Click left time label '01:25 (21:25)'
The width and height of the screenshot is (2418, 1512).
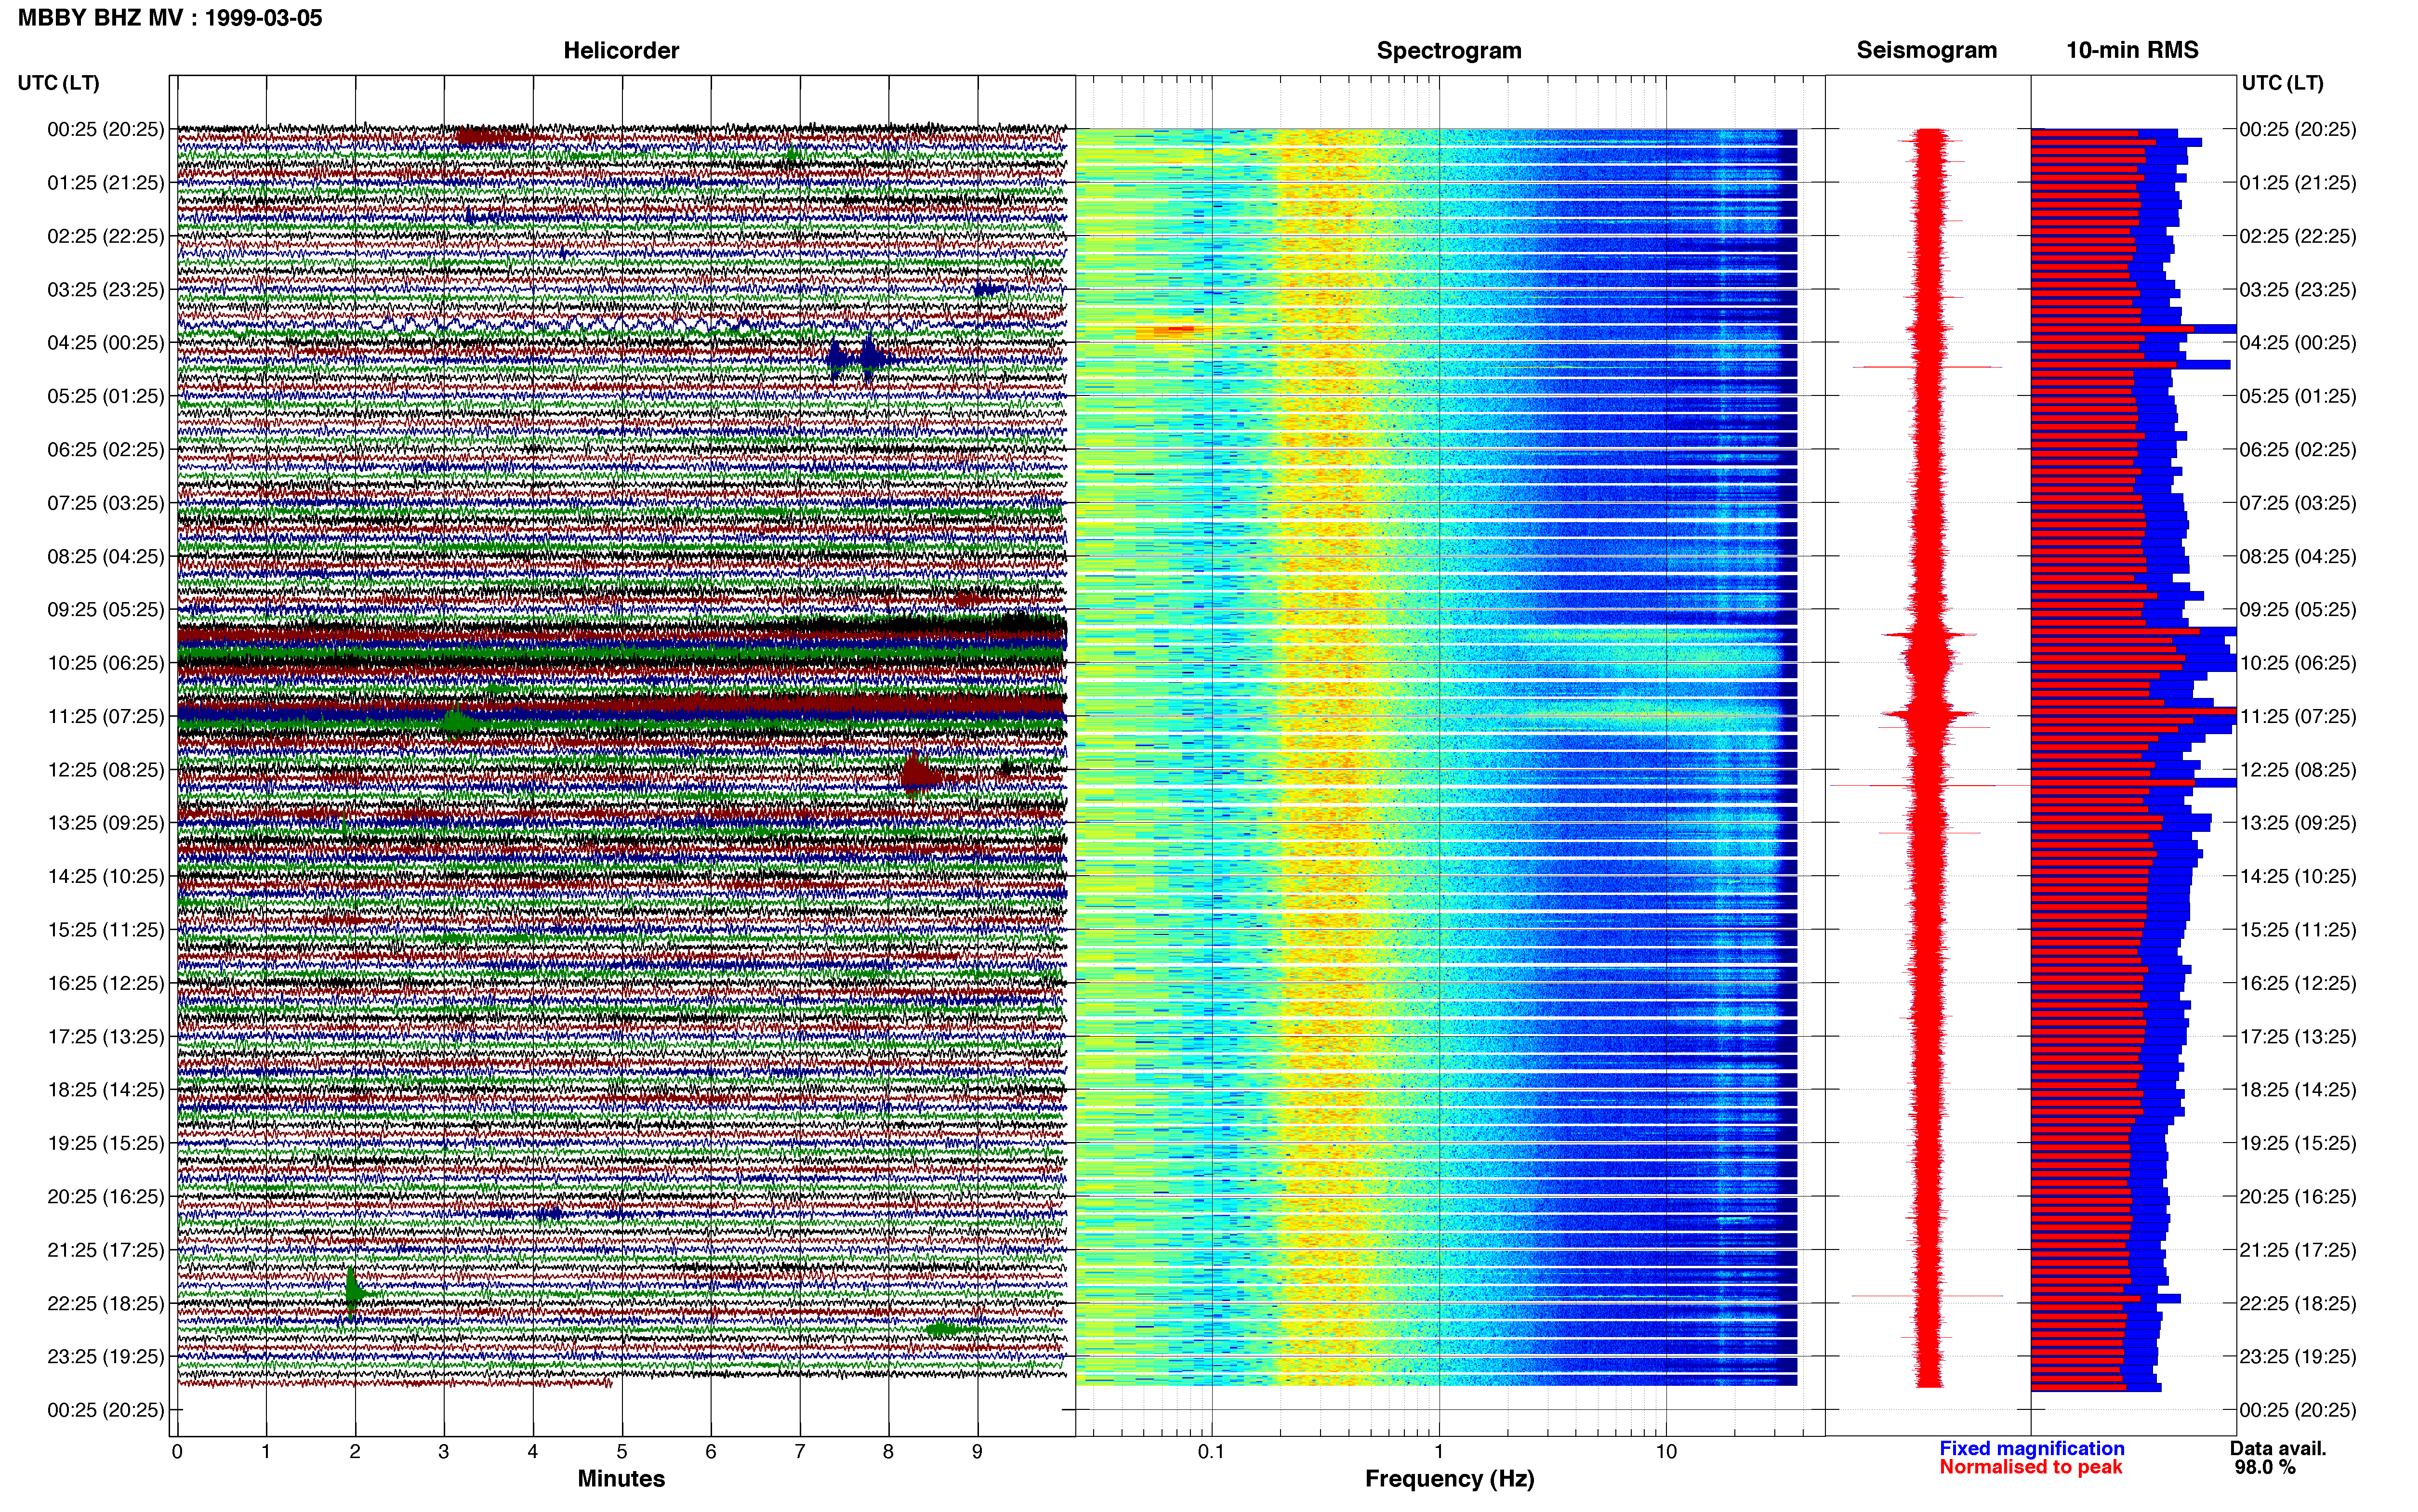pos(106,183)
